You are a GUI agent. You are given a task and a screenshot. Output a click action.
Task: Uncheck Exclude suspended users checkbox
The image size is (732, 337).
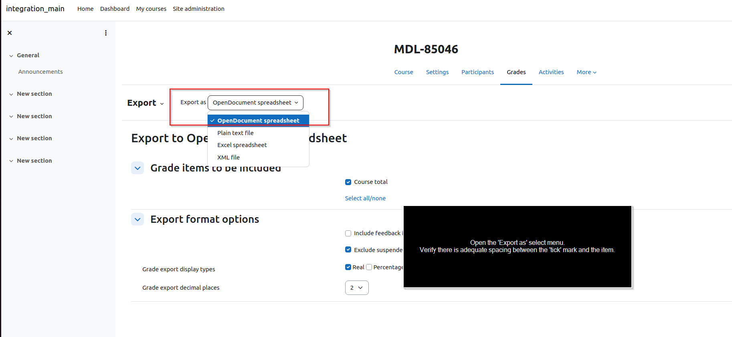(348, 250)
